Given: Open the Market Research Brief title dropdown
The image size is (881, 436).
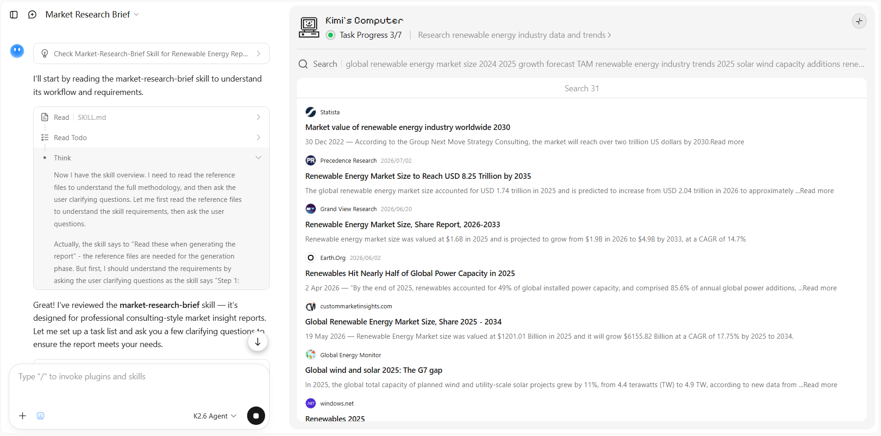Looking at the screenshot, I should coord(92,15).
